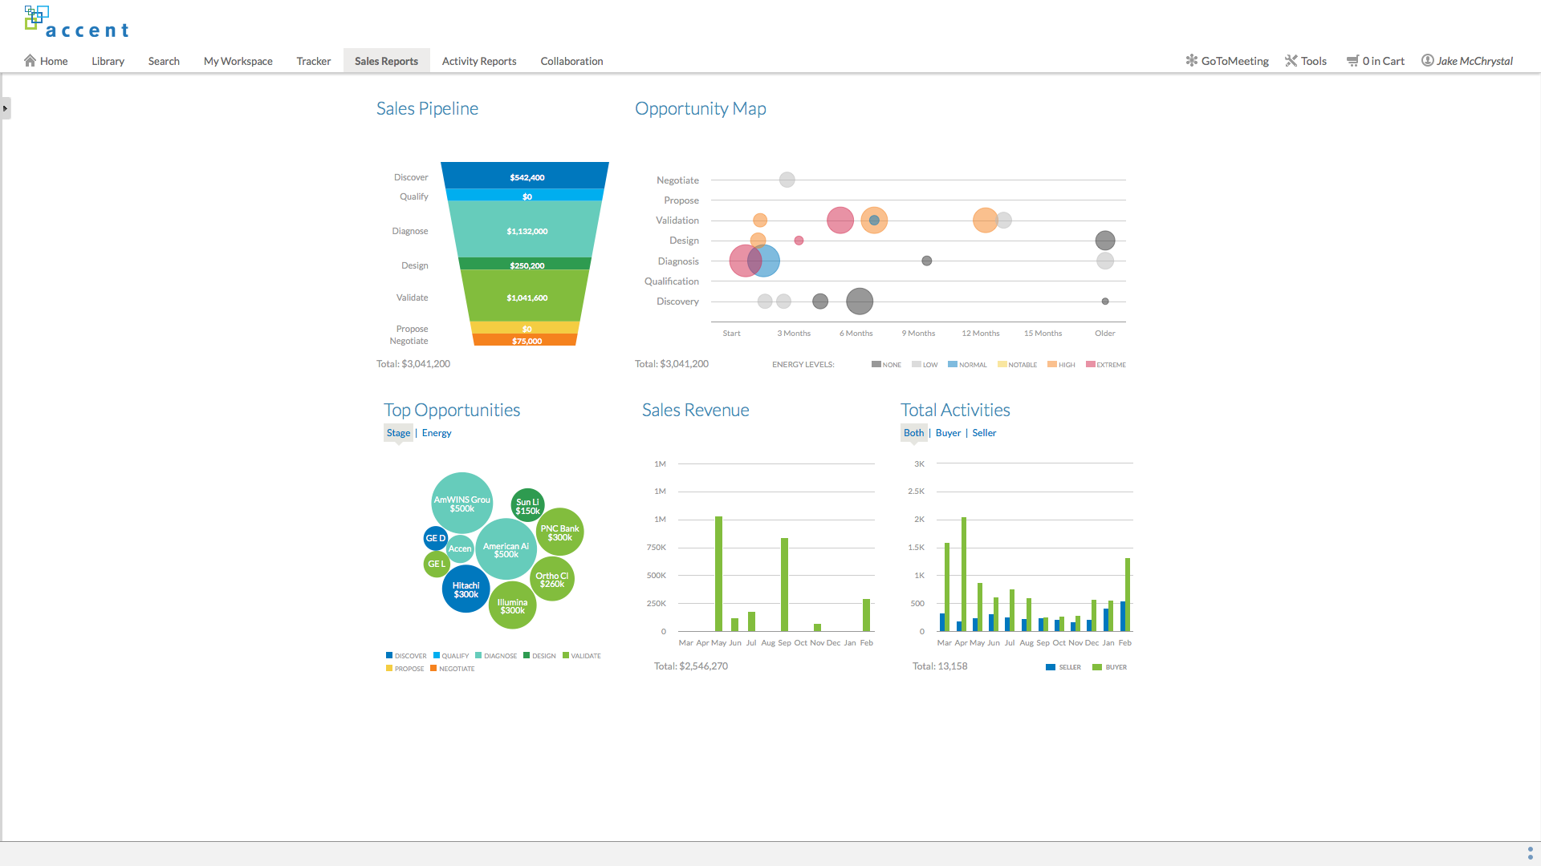Click the vertical dots icon at bottom right

pyautogui.click(x=1530, y=853)
